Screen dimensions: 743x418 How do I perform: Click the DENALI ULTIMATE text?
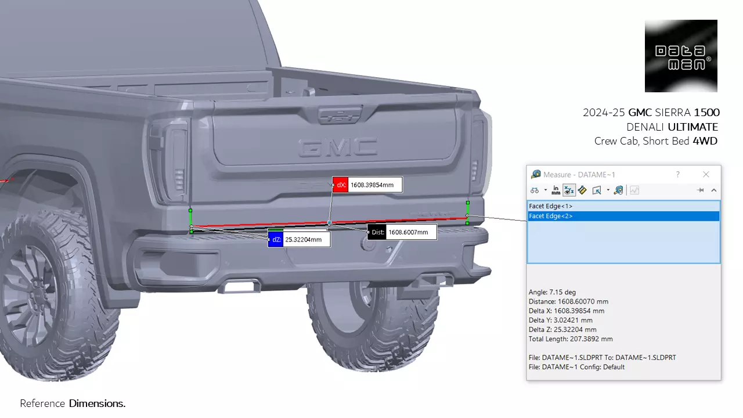[672, 127]
